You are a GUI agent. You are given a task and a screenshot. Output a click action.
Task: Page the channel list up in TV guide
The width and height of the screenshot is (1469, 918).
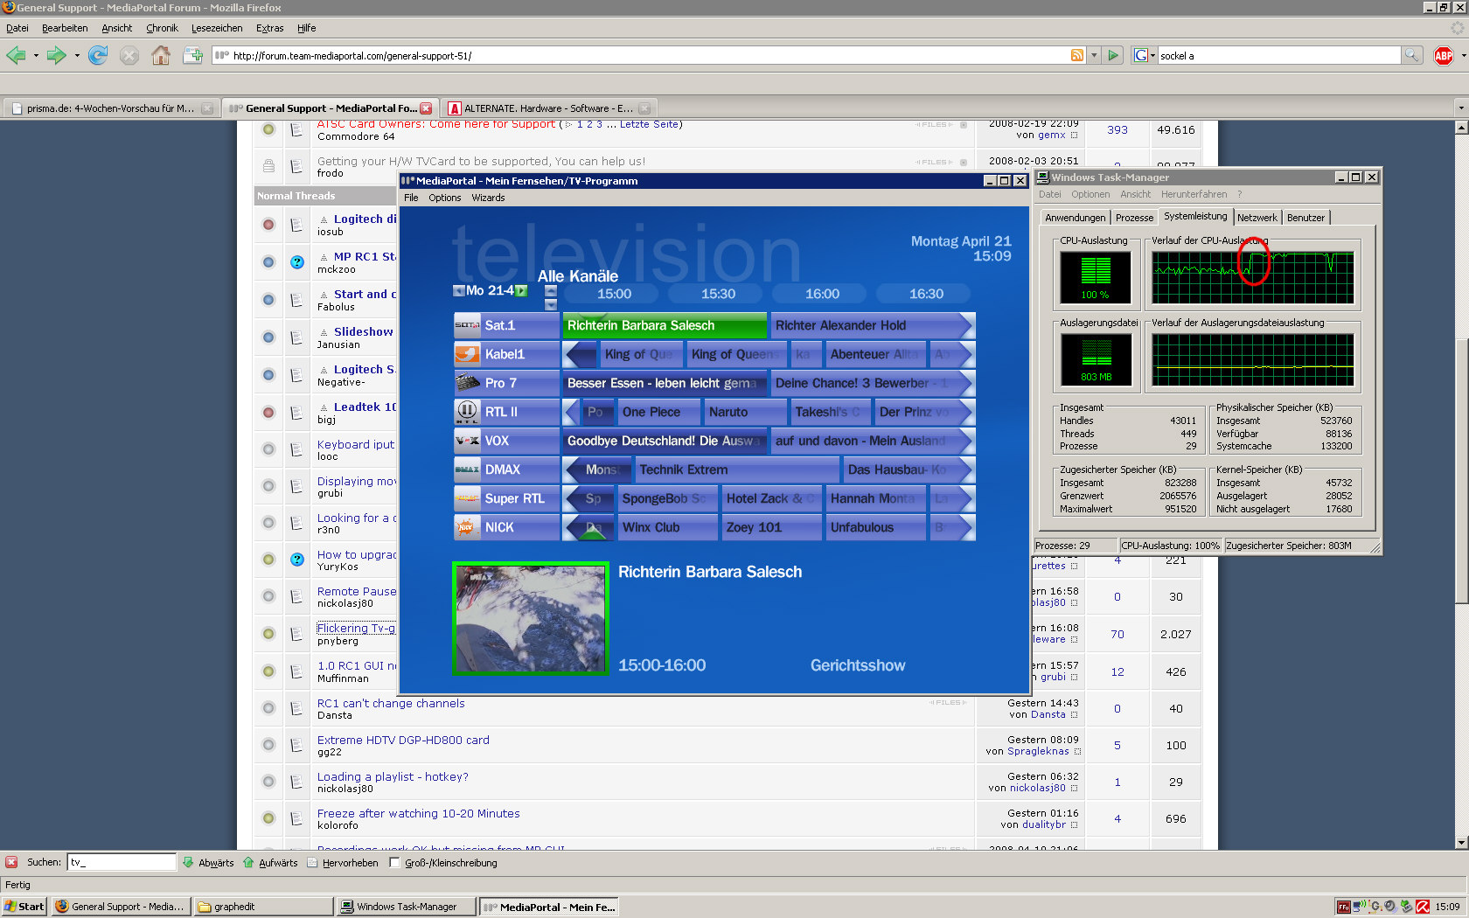551,290
